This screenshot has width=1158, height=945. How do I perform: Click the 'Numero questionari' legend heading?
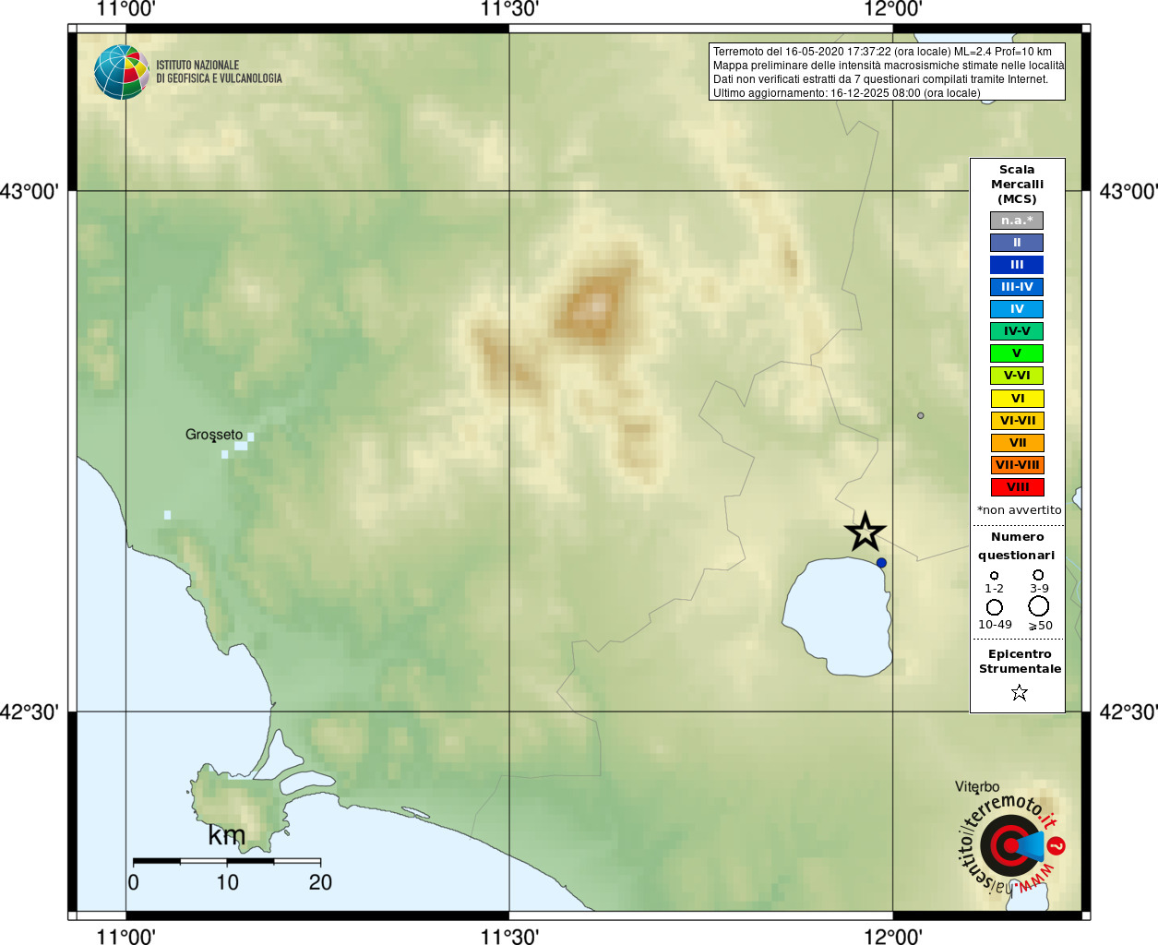point(1017,546)
